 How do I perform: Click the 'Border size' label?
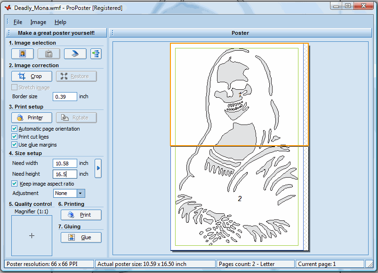click(25, 96)
